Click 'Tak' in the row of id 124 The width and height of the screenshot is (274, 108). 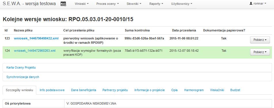224,51
